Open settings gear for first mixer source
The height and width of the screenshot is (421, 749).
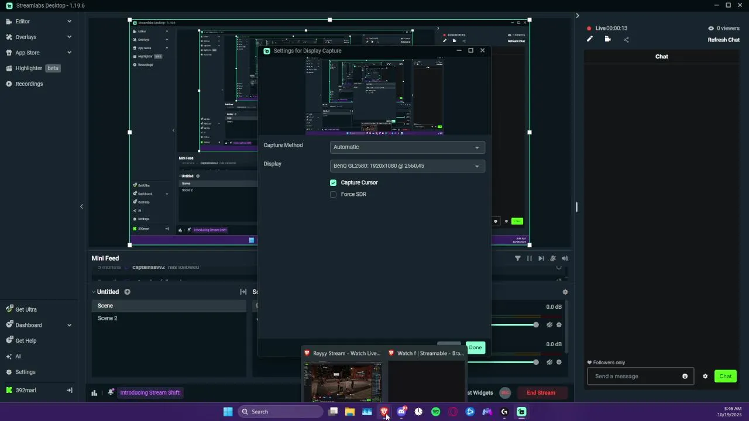tap(559, 325)
